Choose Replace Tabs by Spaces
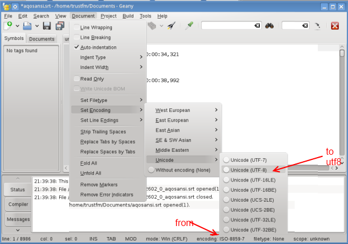 pos(108,142)
